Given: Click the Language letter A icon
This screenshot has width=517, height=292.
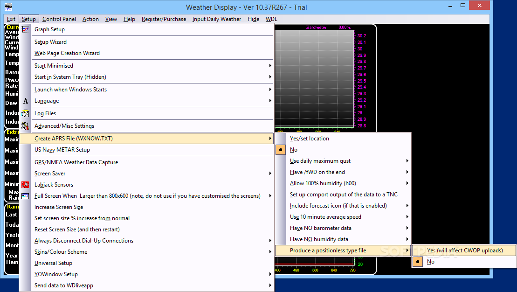Looking at the screenshot, I should click(x=25, y=101).
